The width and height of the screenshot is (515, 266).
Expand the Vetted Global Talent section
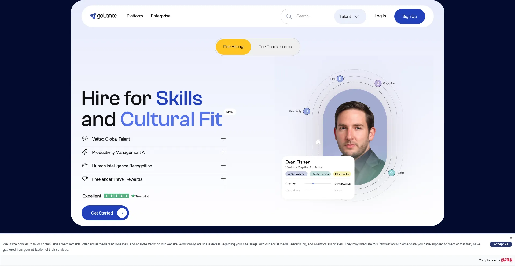[x=223, y=138]
